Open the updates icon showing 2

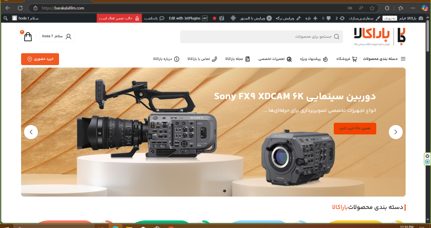coord(340,18)
